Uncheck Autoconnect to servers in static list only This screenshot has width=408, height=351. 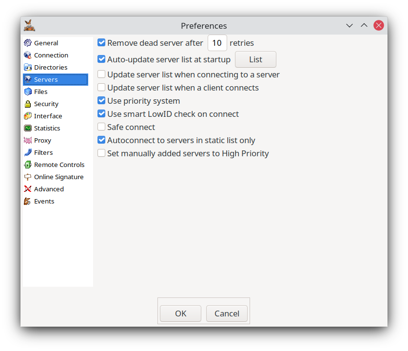point(101,140)
